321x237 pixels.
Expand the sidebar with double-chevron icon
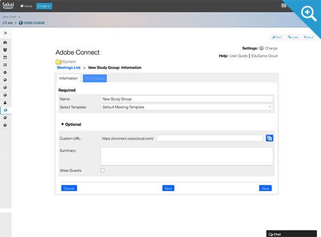pyautogui.click(x=5, y=33)
